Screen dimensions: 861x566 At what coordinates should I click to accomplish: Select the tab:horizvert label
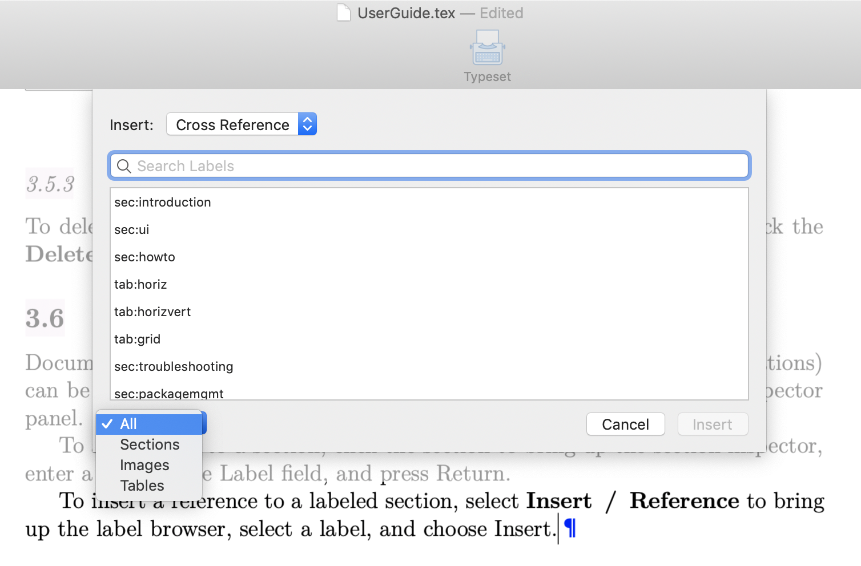coord(429,312)
